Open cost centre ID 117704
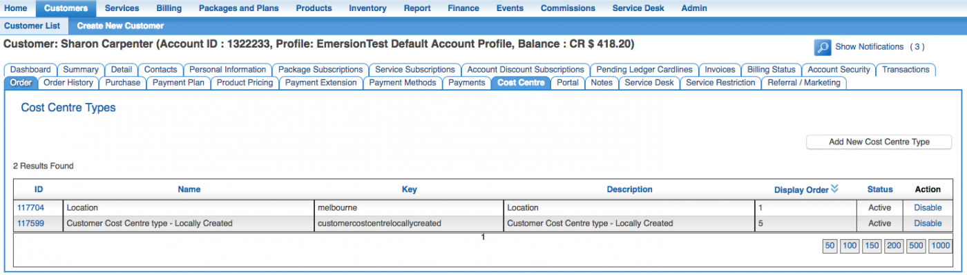This screenshot has height=275, width=967. click(30, 207)
